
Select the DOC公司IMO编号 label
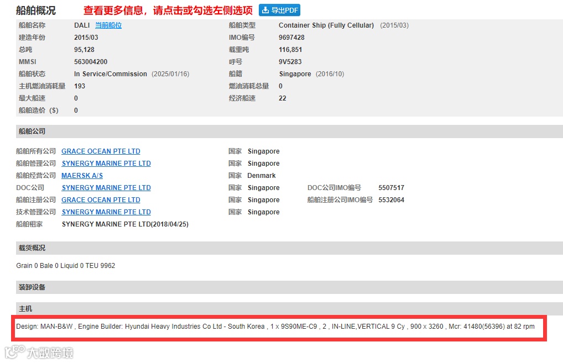(334, 188)
